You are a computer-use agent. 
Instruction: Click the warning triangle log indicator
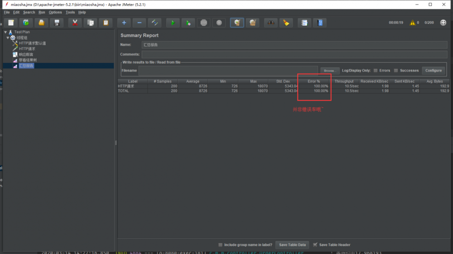point(412,23)
